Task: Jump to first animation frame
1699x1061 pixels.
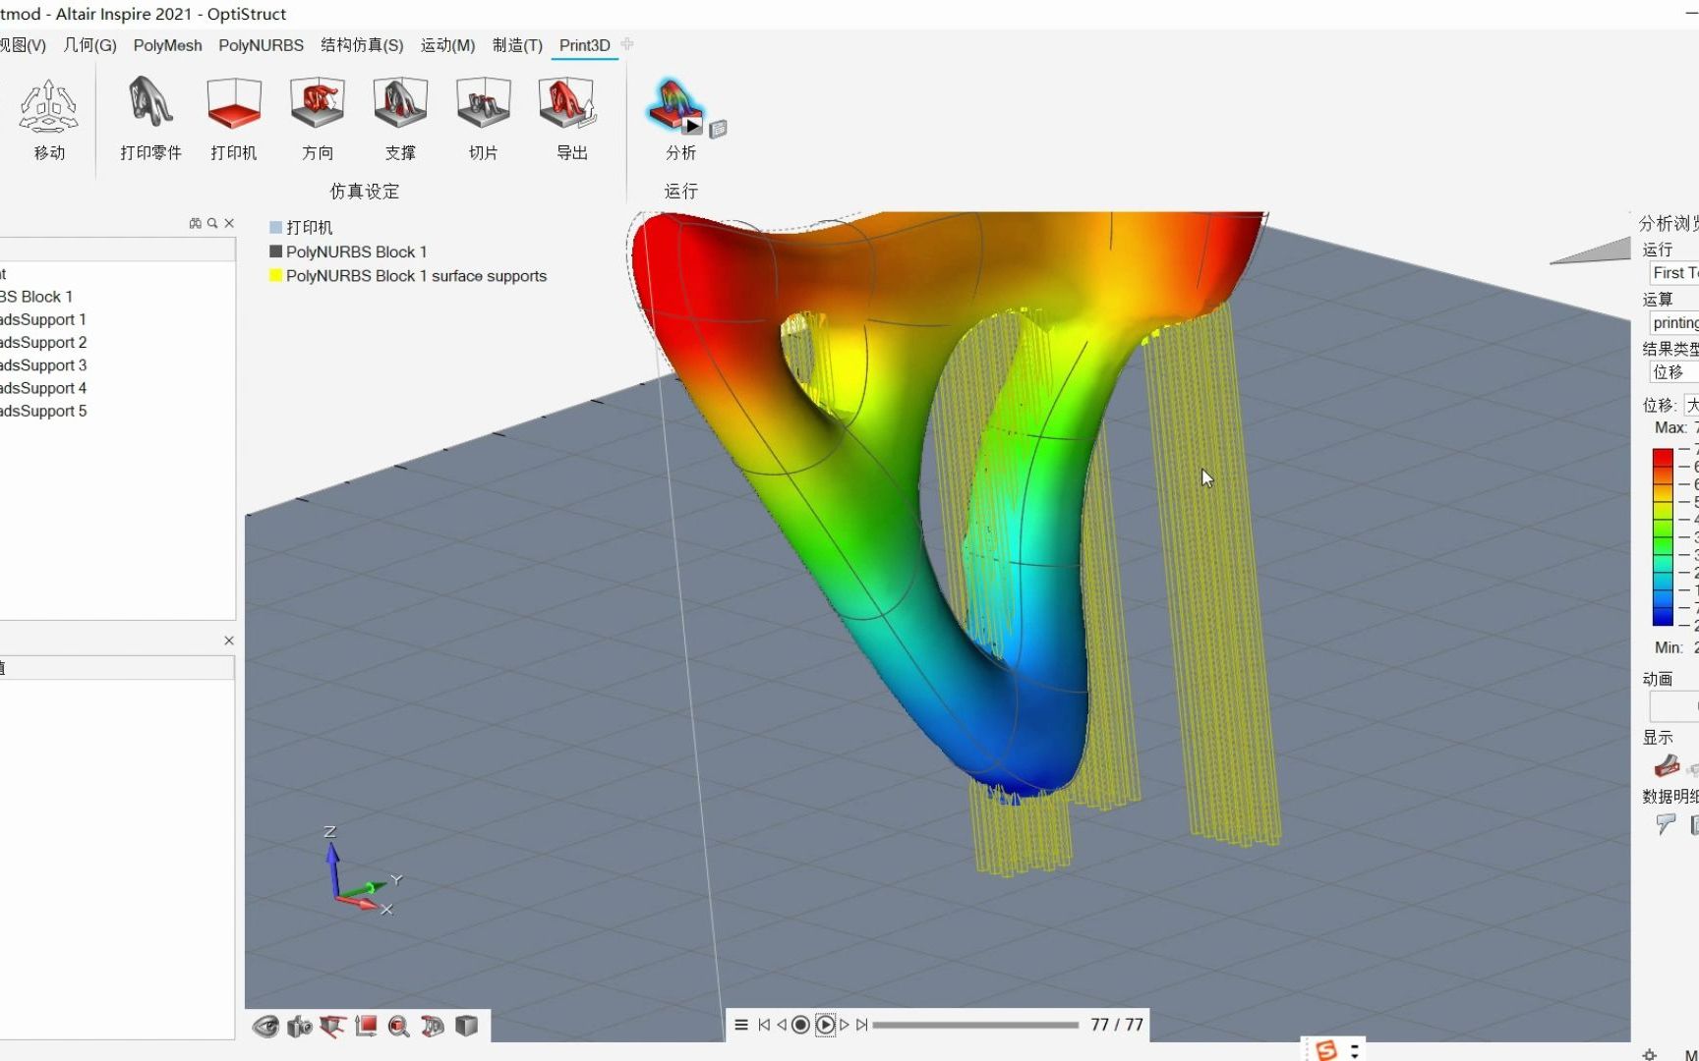Action: [764, 1025]
